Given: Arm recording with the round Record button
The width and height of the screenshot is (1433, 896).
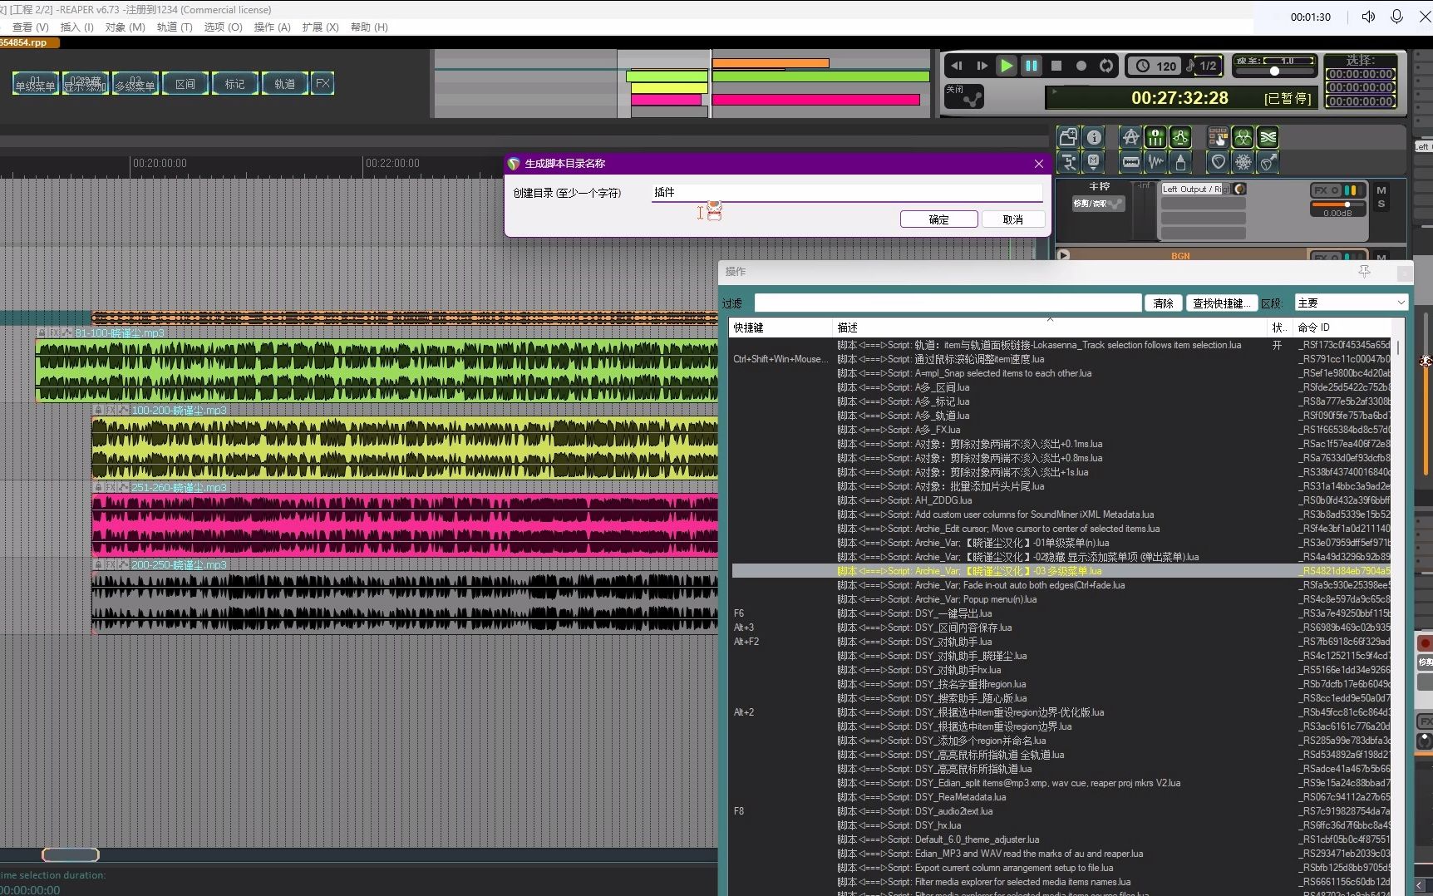Looking at the screenshot, I should [x=1081, y=66].
